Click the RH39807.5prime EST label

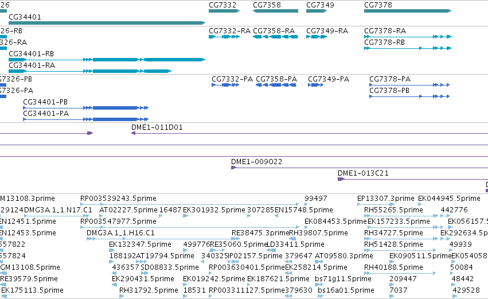(318, 233)
